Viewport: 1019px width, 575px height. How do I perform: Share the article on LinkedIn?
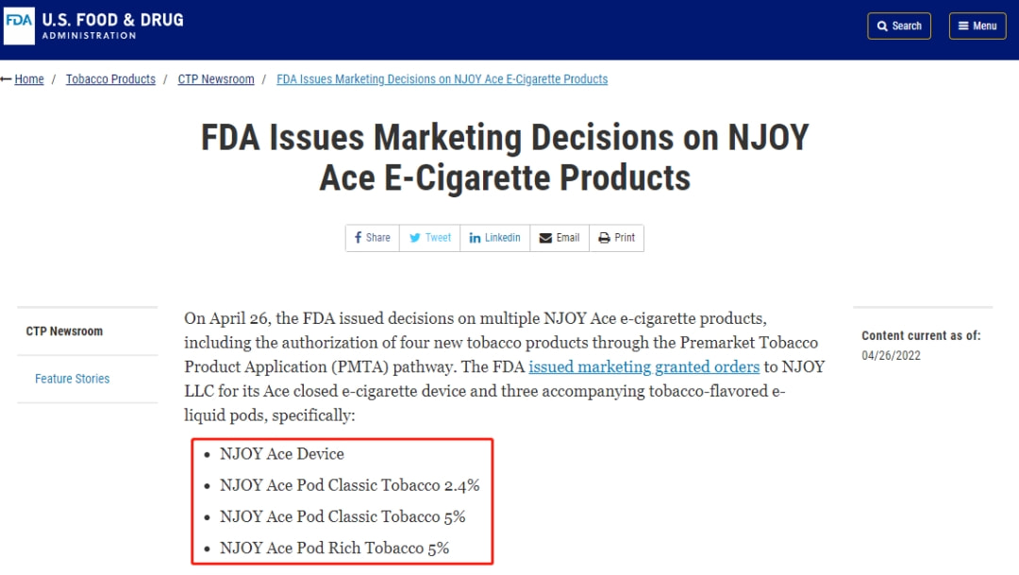click(x=495, y=238)
